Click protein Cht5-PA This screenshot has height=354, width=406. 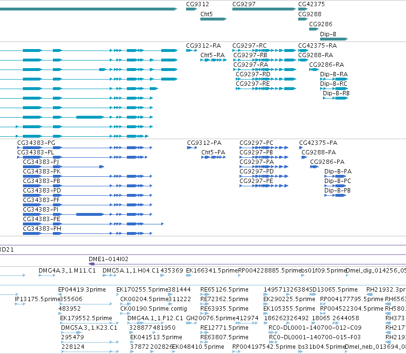click(x=213, y=152)
